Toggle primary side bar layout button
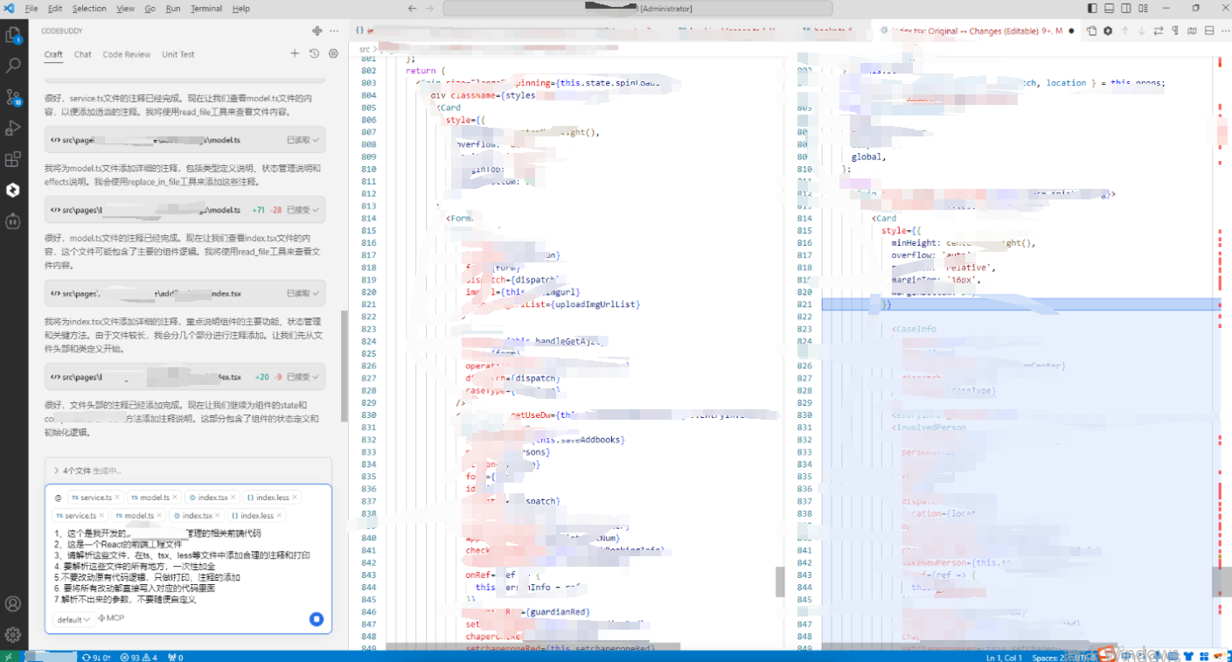The height and width of the screenshot is (662, 1232). point(1092,9)
